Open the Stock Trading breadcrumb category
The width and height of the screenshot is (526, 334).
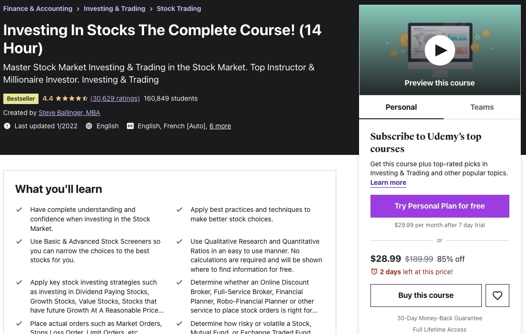[179, 9]
